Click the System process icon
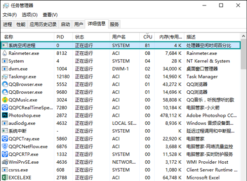 coord(5,61)
